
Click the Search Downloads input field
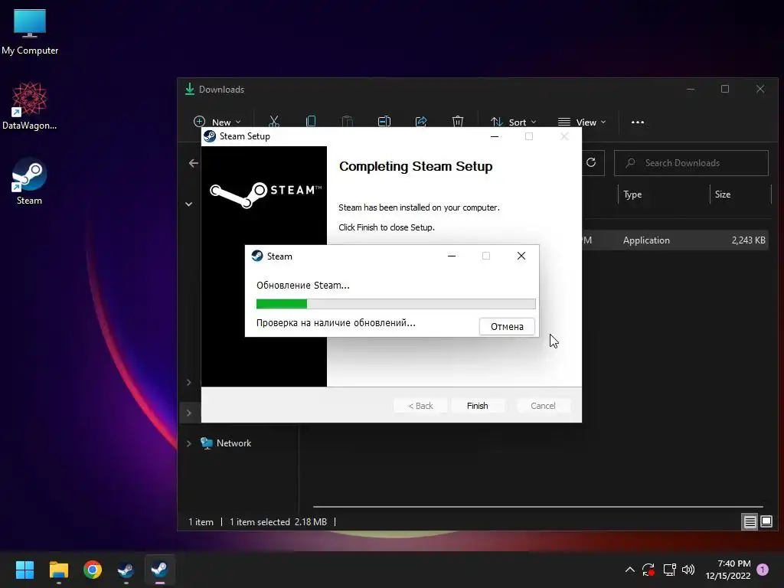tap(691, 163)
